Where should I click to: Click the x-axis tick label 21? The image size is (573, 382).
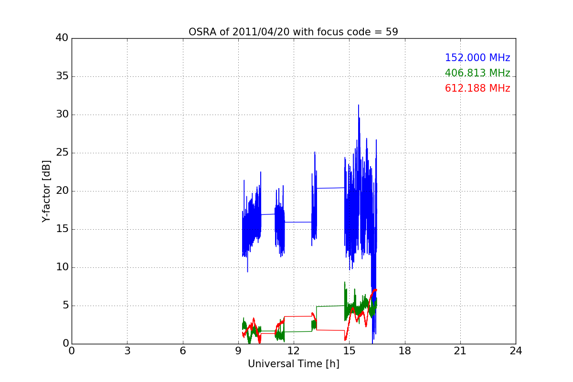tap(460, 351)
